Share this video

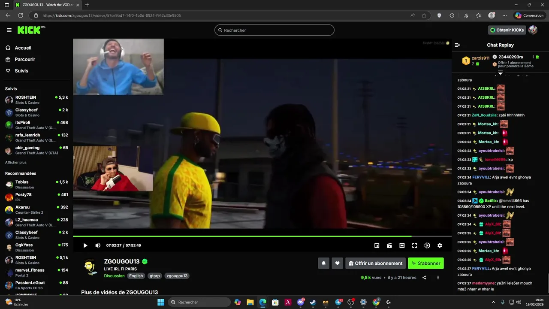pyautogui.click(x=424, y=278)
